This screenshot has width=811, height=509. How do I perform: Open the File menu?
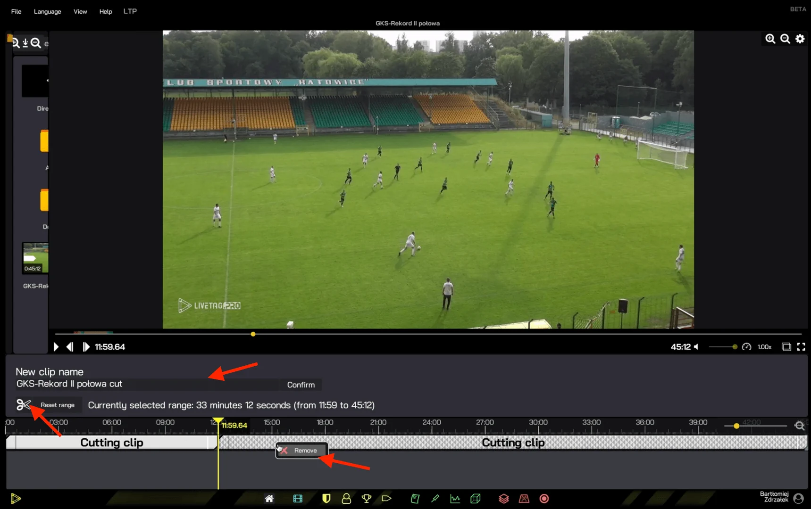16,11
